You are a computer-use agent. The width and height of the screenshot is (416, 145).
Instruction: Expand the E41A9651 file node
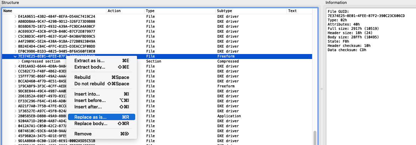coord(15,16)
